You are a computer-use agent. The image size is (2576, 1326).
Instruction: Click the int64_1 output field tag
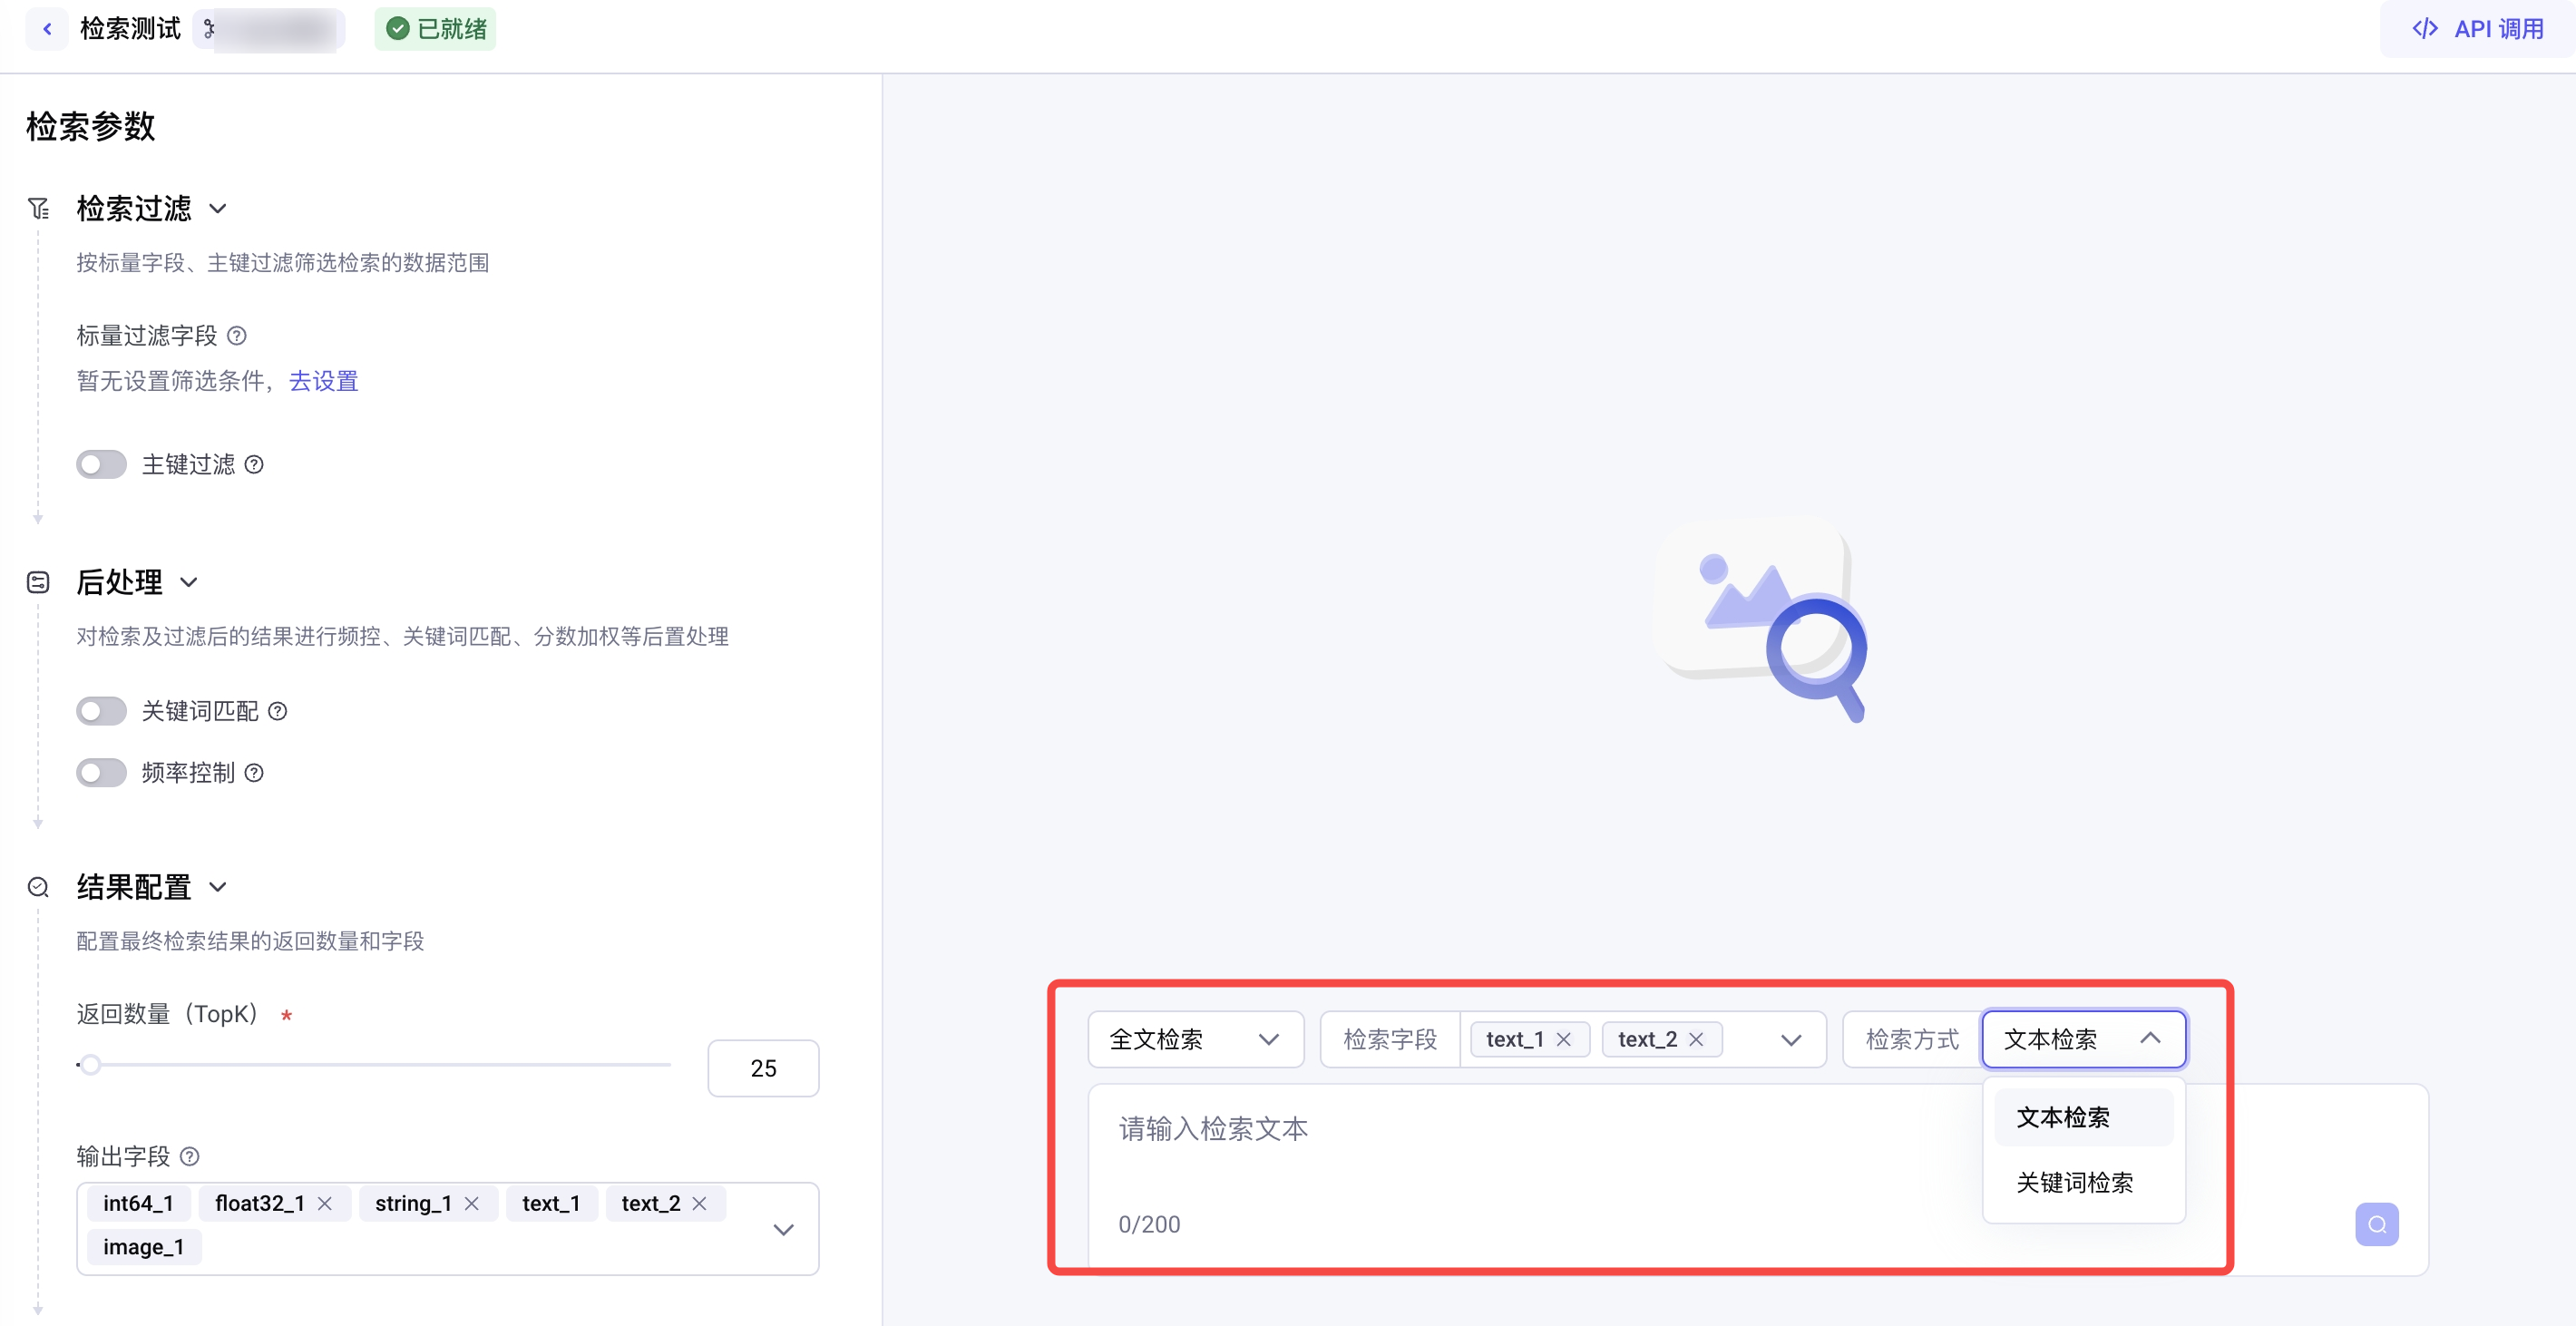(x=138, y=1204)
